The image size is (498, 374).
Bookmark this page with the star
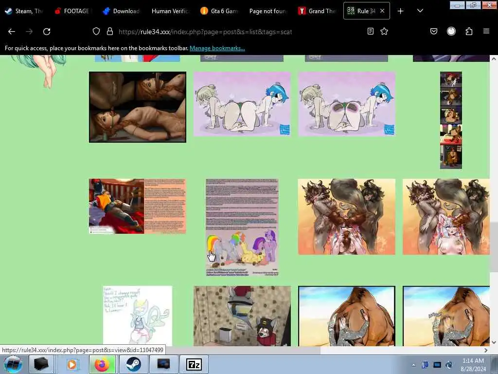[384, 31]
